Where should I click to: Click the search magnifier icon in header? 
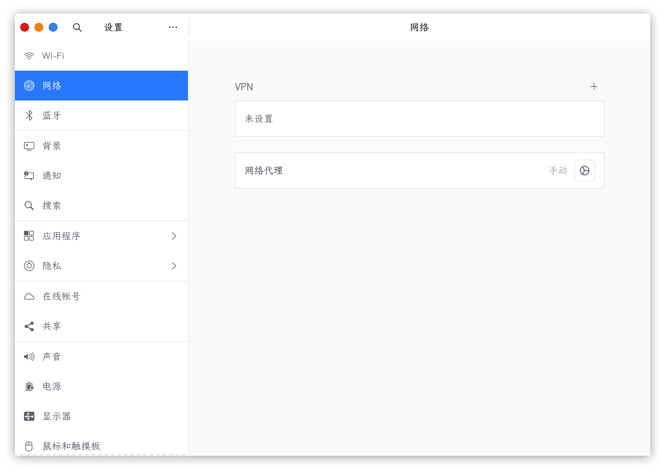point(77,28)
